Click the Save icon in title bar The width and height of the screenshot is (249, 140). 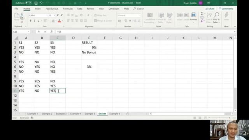coord(36,3)
